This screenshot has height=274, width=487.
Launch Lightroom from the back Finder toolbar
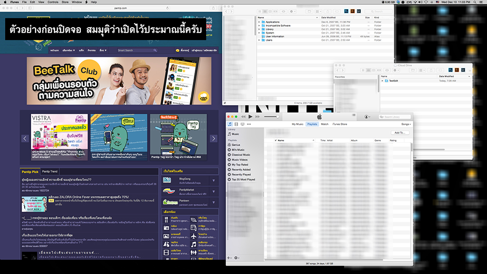point(359,11)
